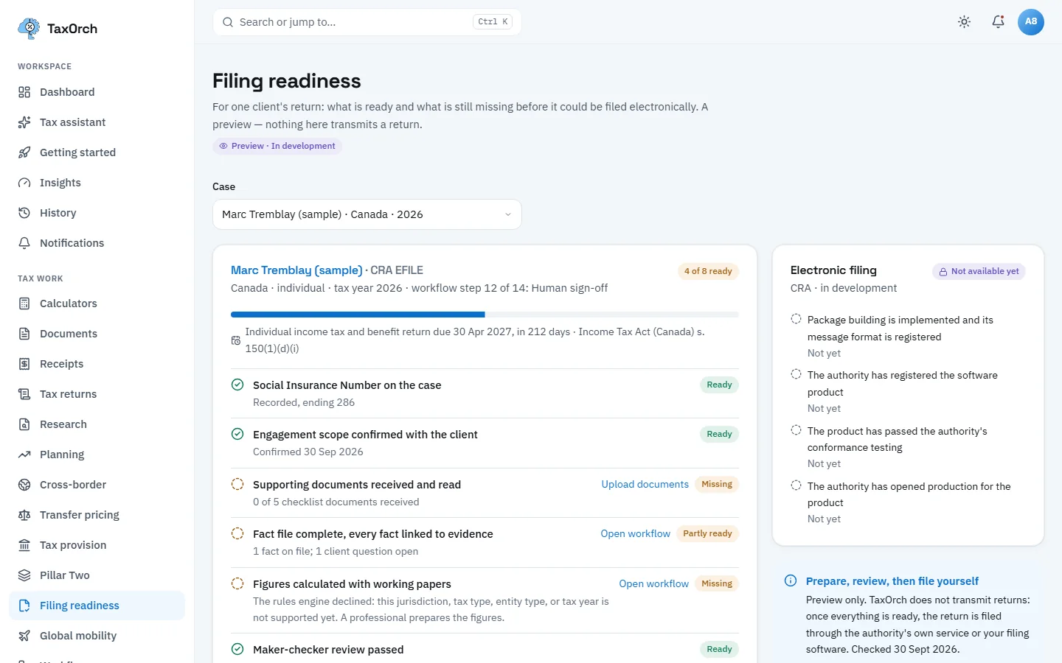The height and width of the screenshot is (663, 1062).
Task: Click the Calculators icon in the sidebar
Action: (x=24, y=304)
